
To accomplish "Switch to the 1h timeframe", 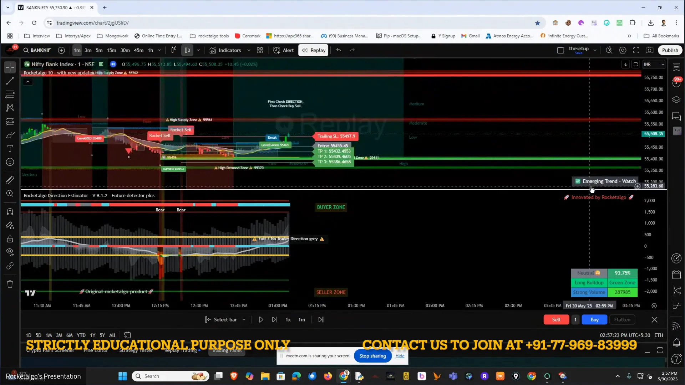I will 151,50.
